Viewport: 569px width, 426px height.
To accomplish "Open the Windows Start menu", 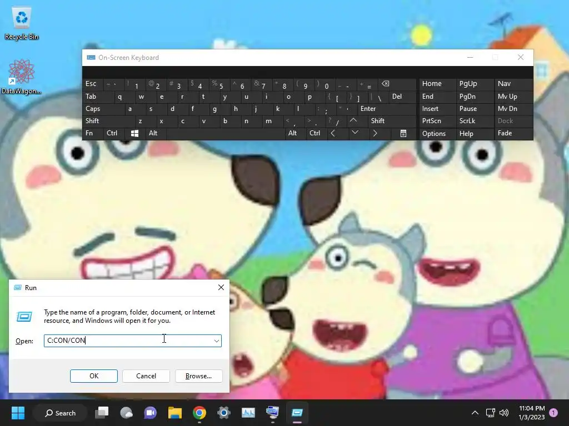I will coord(18,413).
